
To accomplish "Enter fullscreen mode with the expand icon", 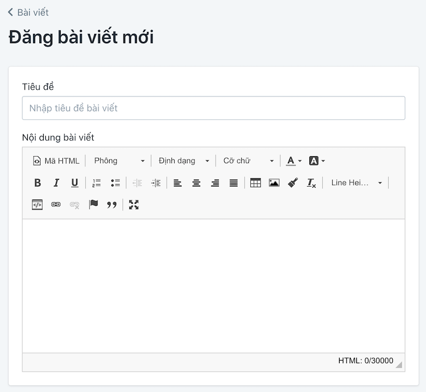I will coord(134,204).
